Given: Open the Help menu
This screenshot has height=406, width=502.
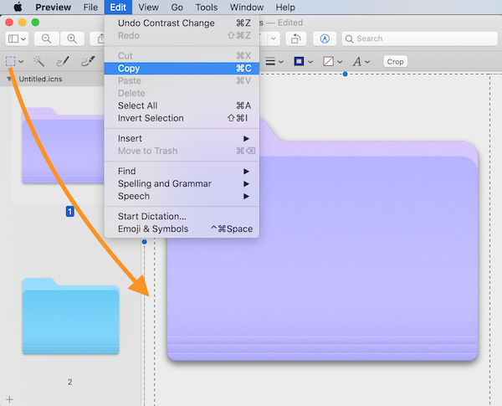Looking at the screenshot, I should (x=285, y=7).
